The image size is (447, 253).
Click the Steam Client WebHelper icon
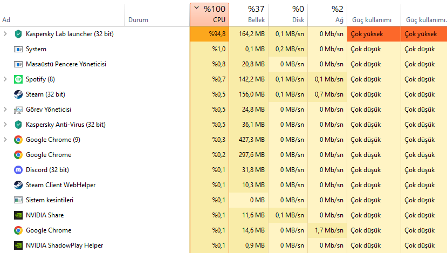pos(18,185)
